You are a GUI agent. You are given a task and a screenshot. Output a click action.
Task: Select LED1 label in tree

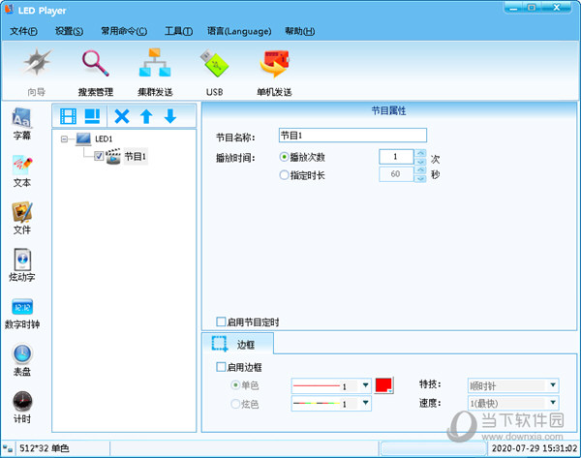point(104,139)
